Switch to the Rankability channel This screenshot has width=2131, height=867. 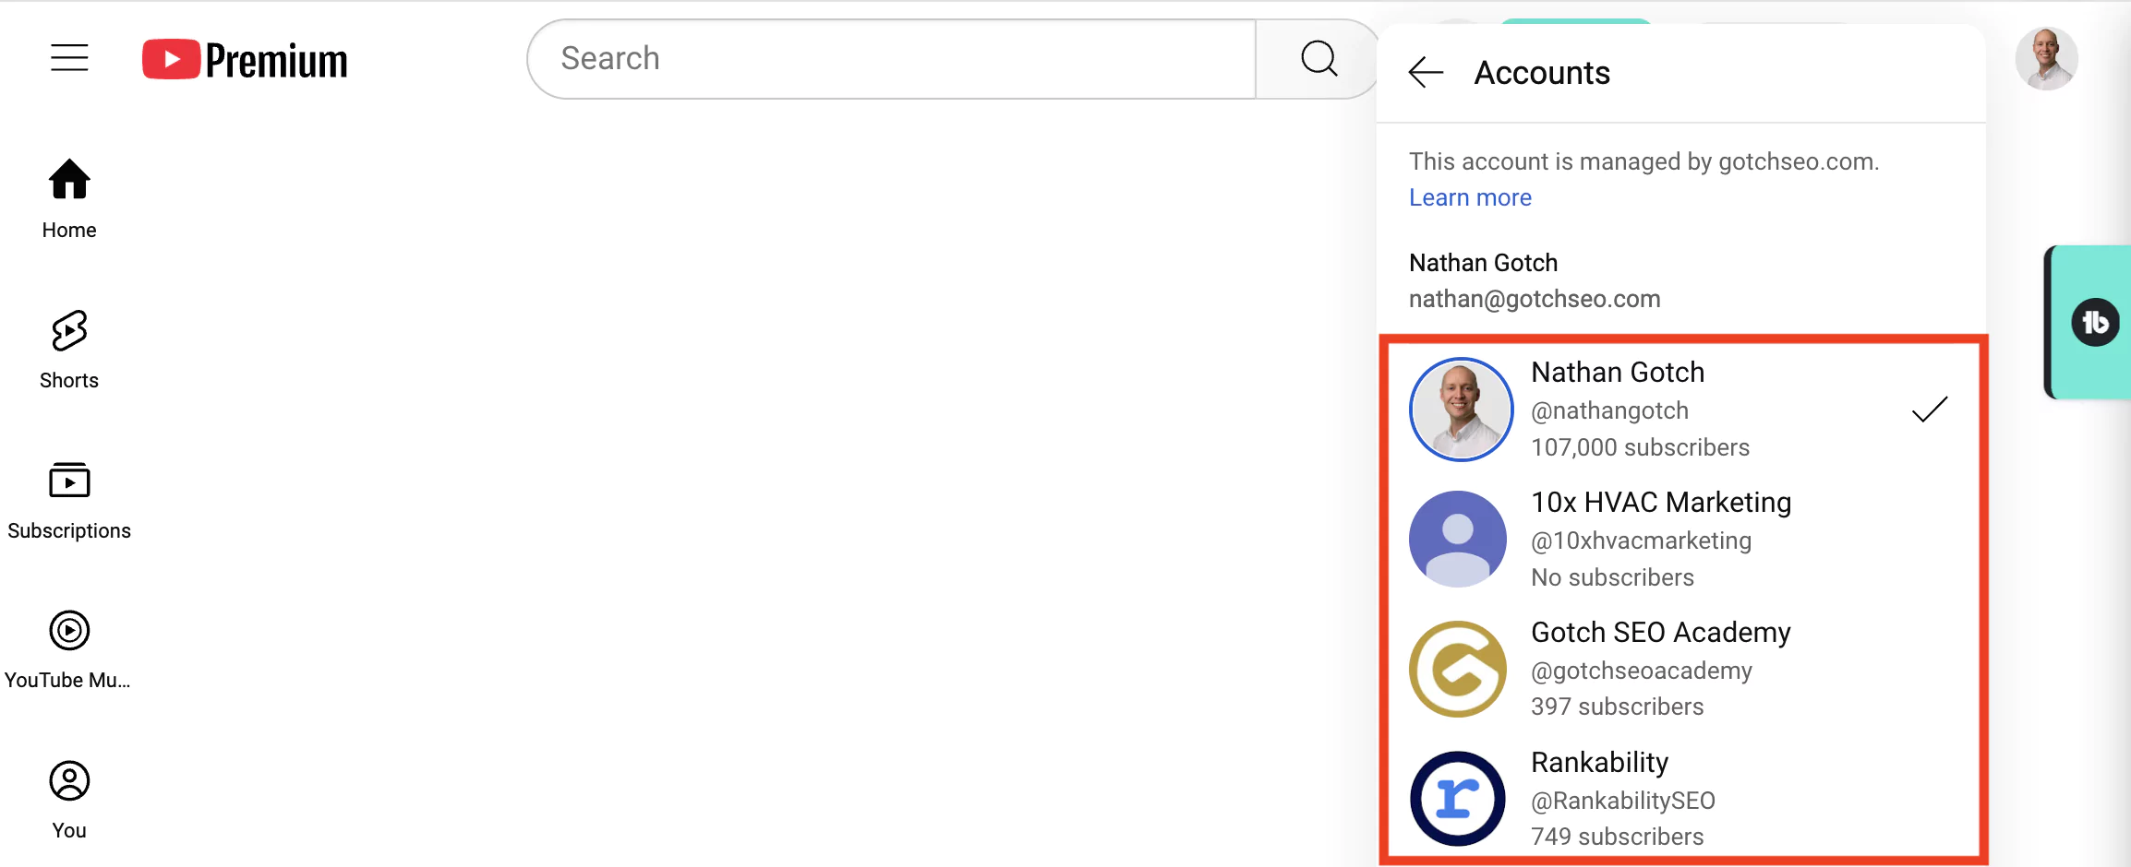coord(1681,799)
